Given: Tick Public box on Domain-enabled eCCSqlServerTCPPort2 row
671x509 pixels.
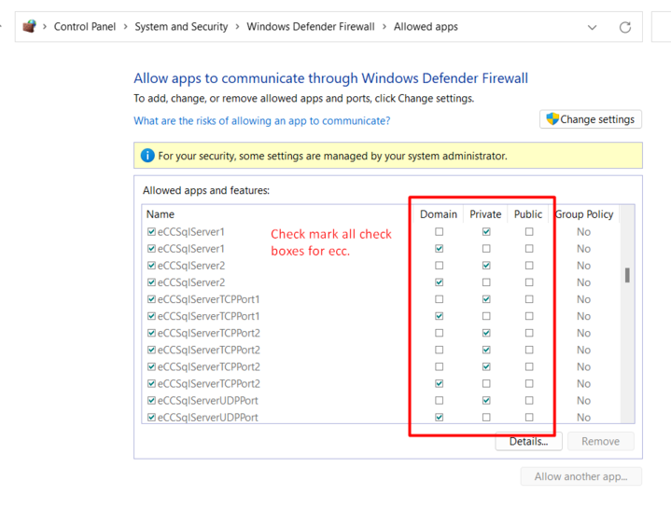Looking at the screenshot, I should (x=529, y=384).
